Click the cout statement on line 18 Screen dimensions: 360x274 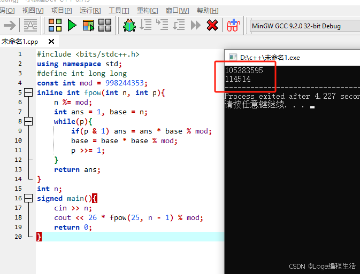click(128, 217)
